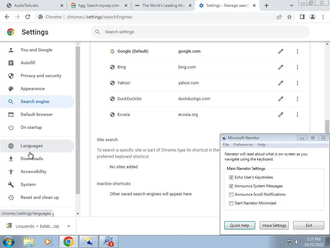Open Accessibility settings section
330x248 pixels.
point(37,172)
